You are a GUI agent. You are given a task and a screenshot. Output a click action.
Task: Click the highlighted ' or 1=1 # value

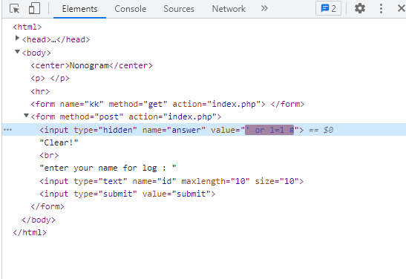click(x=269, y=130)
